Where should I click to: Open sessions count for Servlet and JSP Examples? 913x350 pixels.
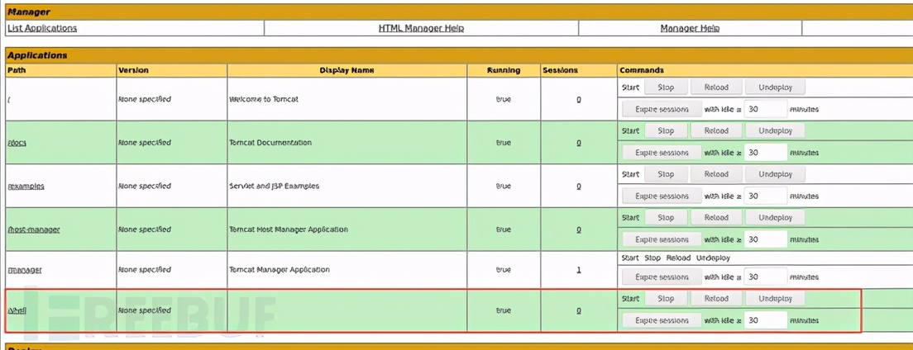[x=579, y=187]
